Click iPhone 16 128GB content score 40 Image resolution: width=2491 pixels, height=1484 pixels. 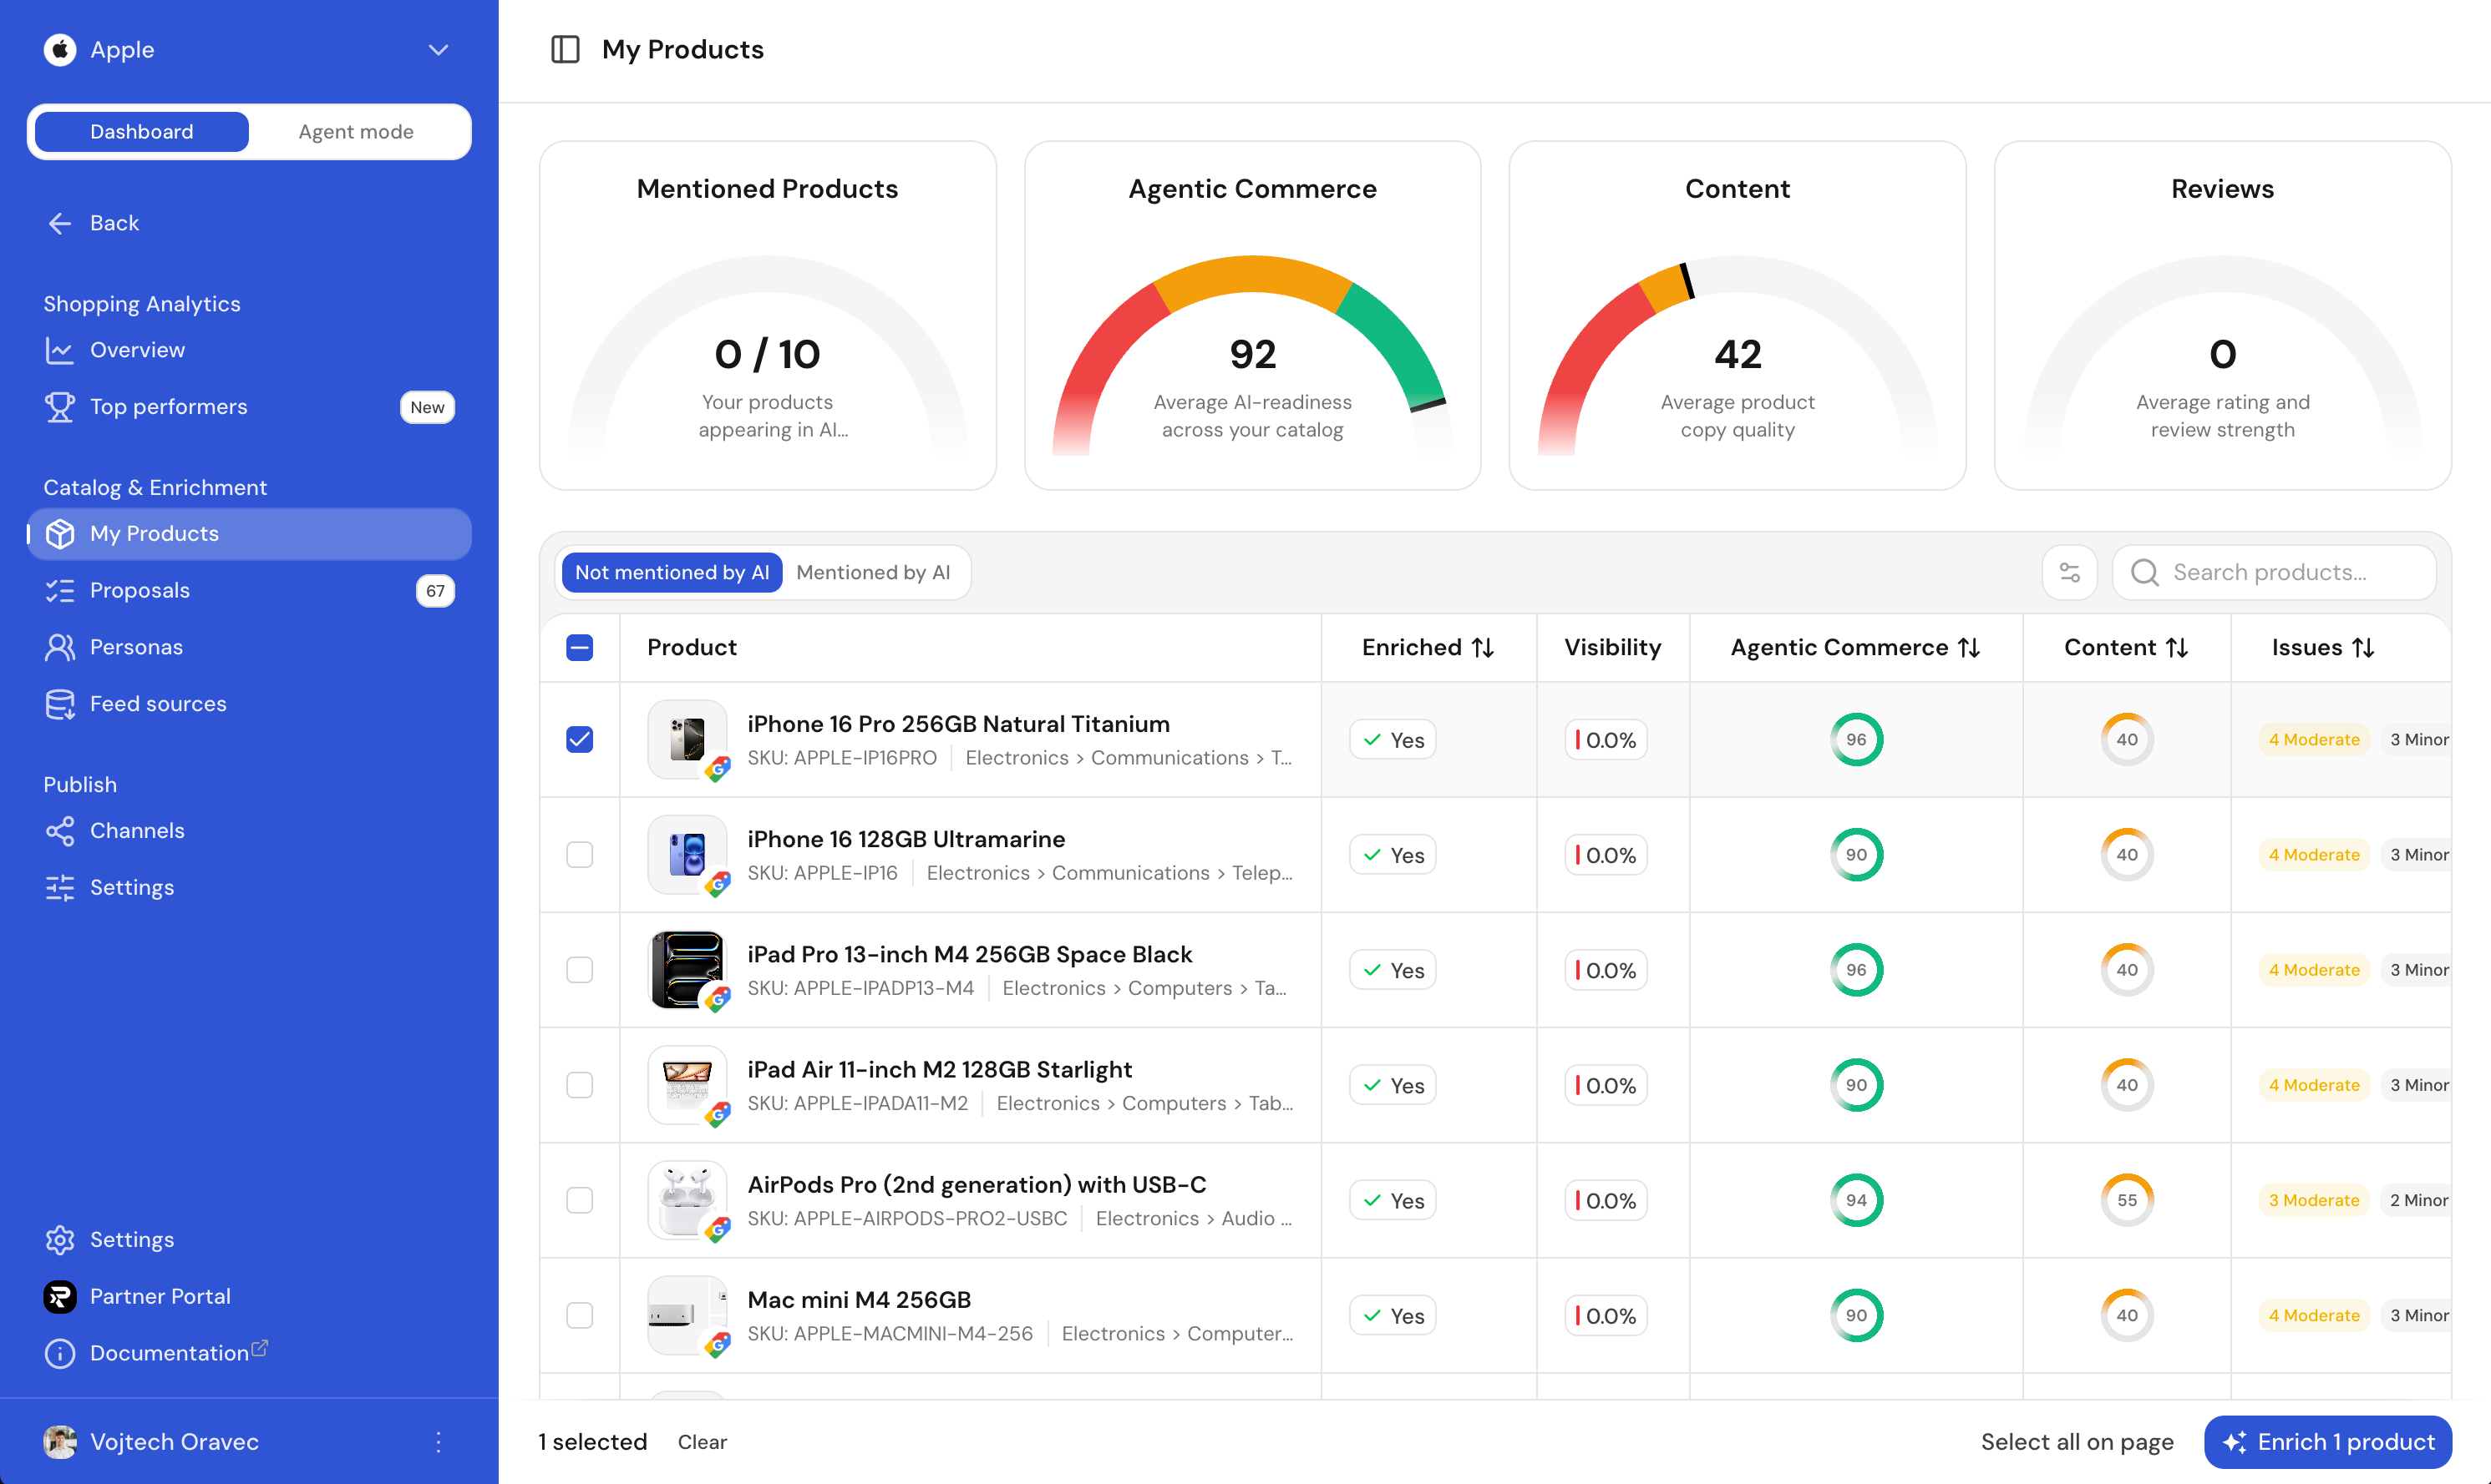coord(2127,854)
